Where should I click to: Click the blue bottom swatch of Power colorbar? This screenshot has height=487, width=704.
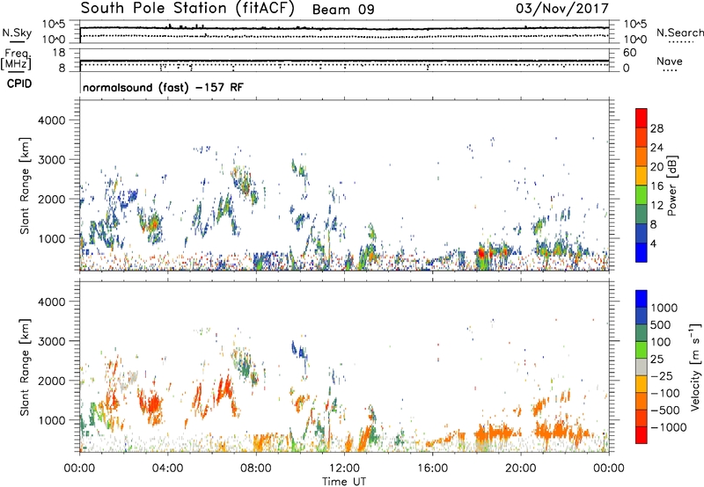[642, 252]
